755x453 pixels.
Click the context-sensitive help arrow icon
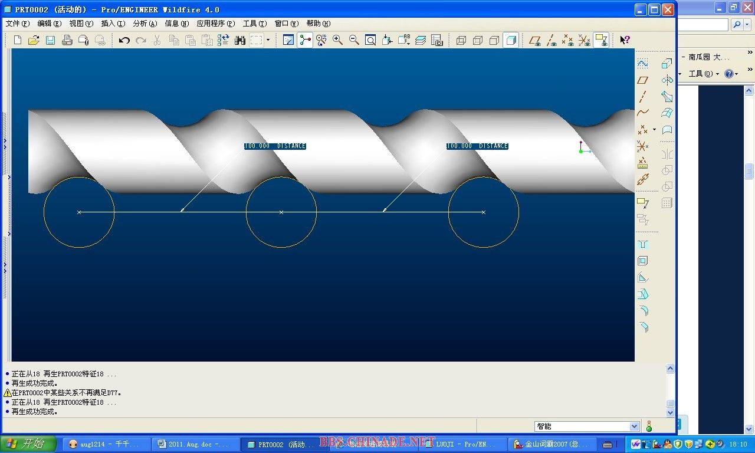click(625, 40)
